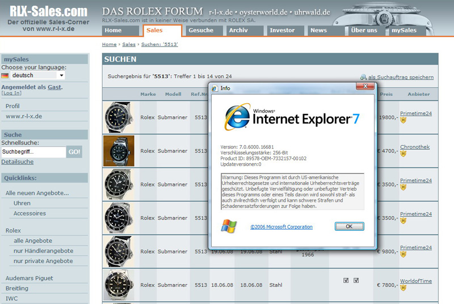Open Alle neuen Angebote quicklink
454x304 pixels.
[x=37, y=193]
